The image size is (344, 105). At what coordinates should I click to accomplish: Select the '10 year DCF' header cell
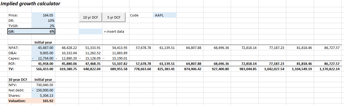(x=20, y=79)
